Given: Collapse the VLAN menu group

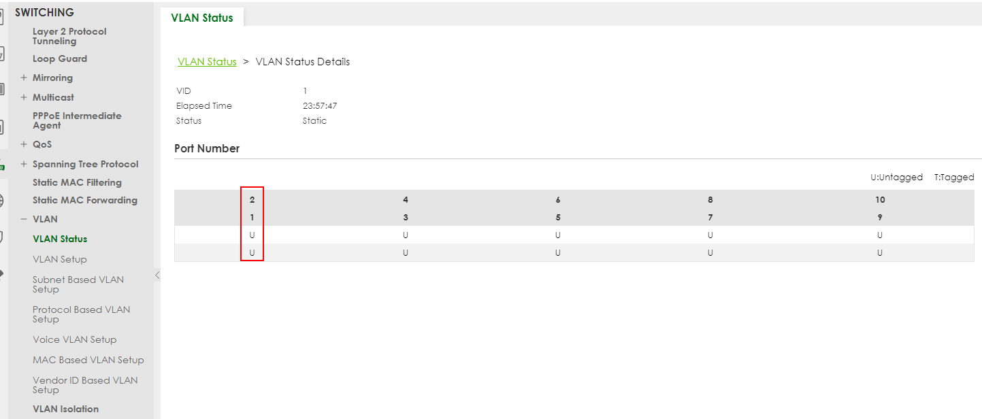Looking at the screenshot, I should click(x=24, y=219).
